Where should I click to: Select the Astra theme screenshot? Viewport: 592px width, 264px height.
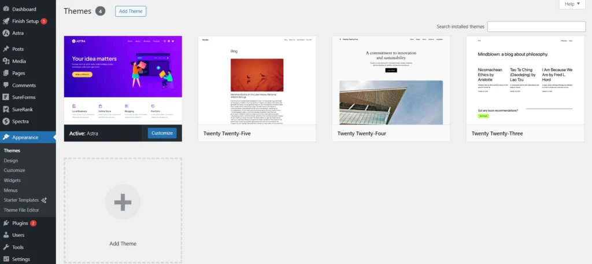tap(123, 80)
